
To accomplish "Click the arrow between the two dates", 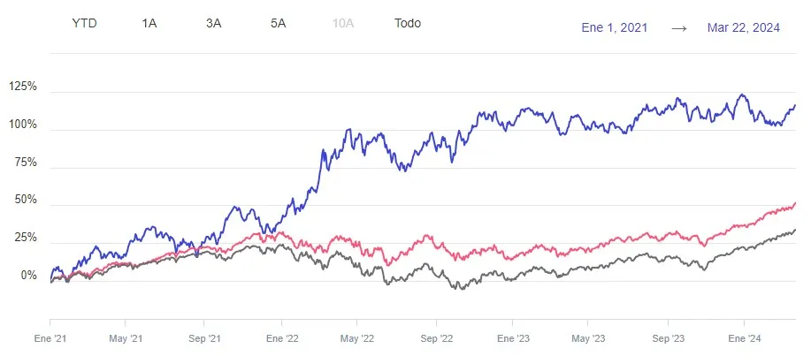I will [x=679, y=27].
